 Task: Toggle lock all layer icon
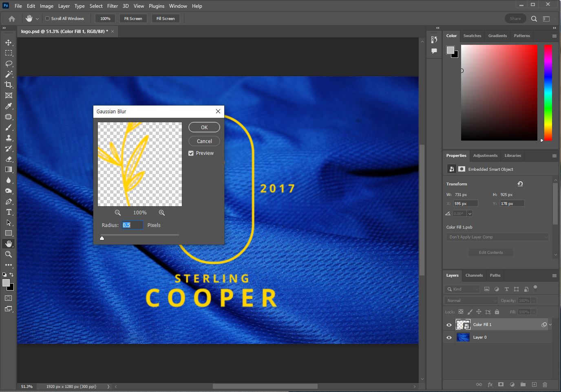pos(497,312)
